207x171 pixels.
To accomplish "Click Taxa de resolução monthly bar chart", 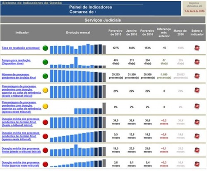I will click(78, 49).
